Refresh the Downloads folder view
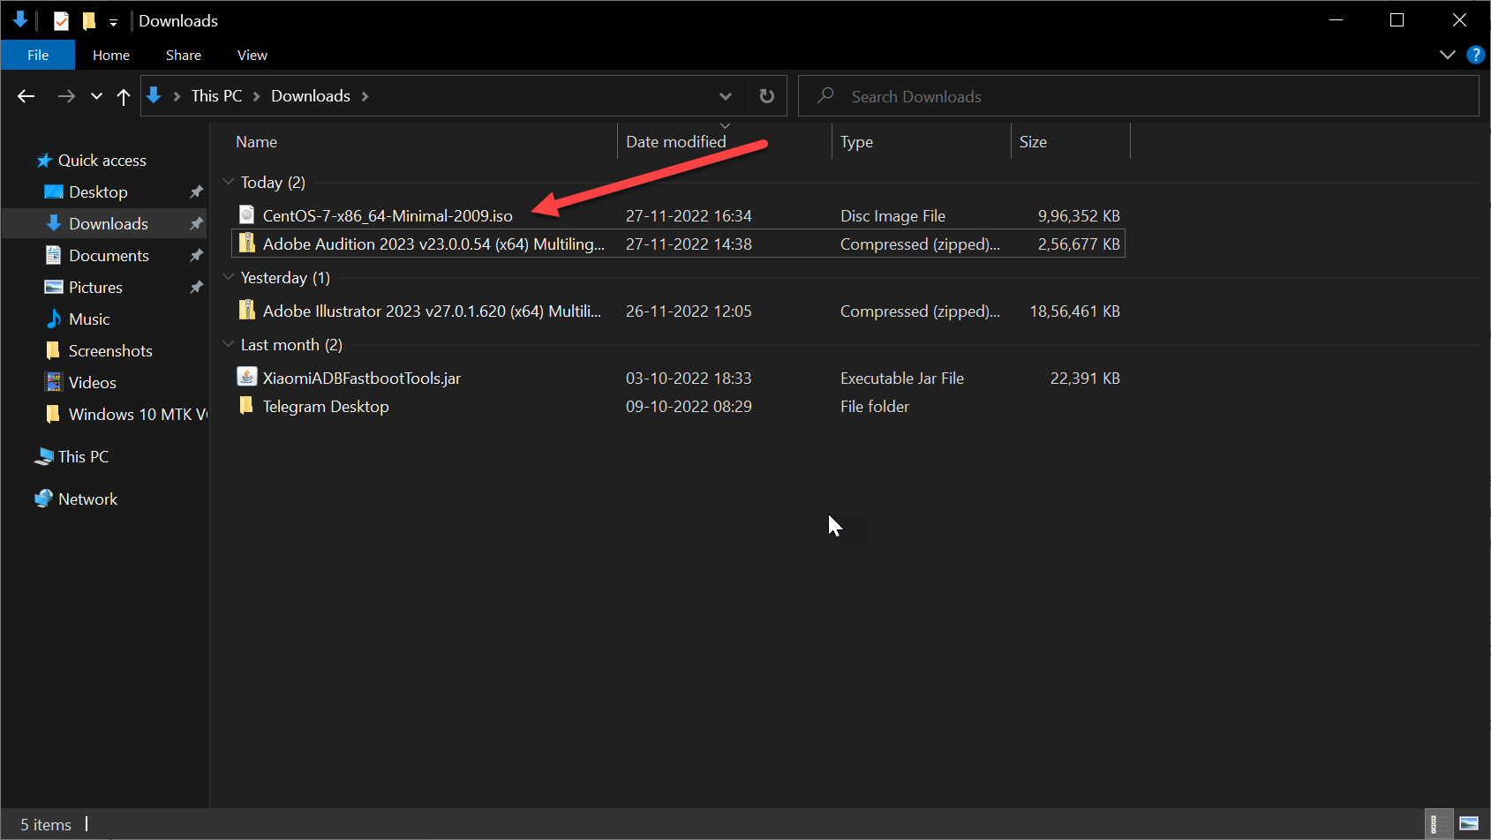 coord(766,96)
